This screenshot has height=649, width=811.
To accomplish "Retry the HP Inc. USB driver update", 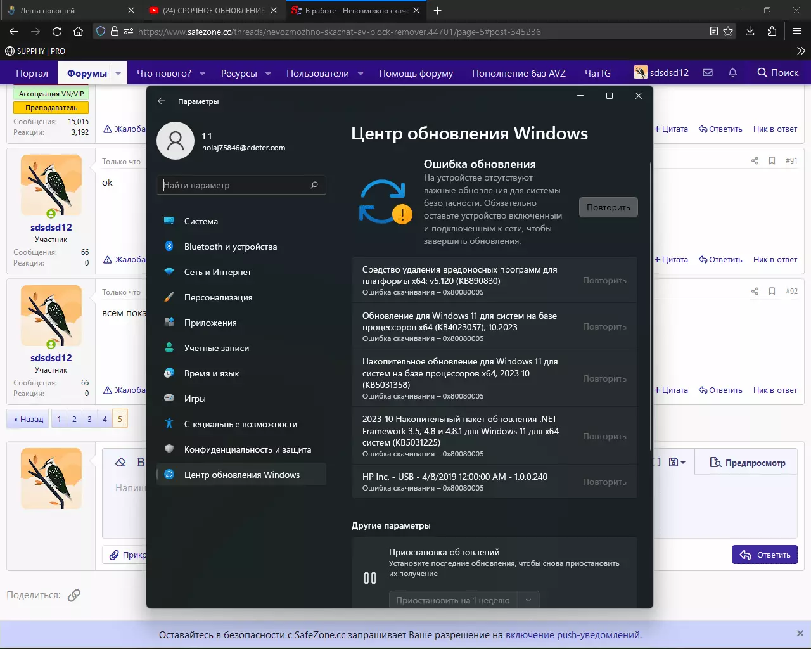I will point(604,482).
